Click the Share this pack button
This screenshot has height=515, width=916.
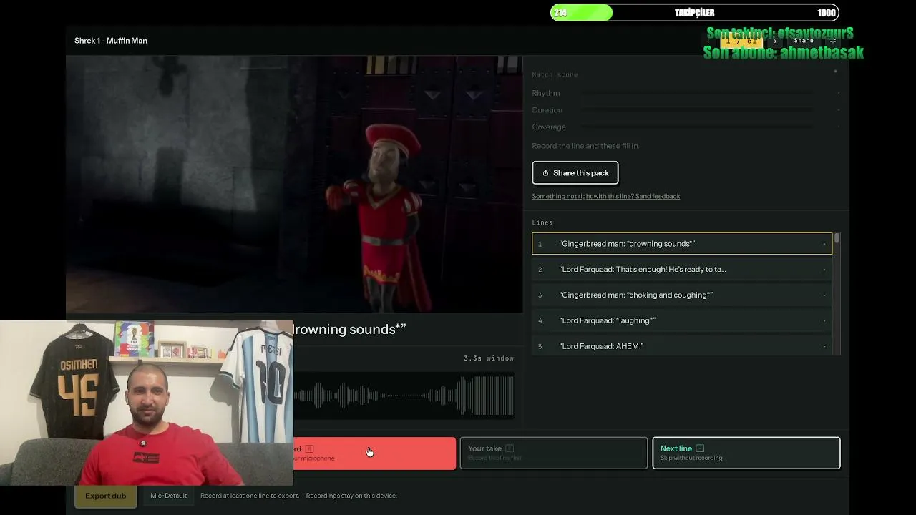pyautogui.click(x=575, y=173)
